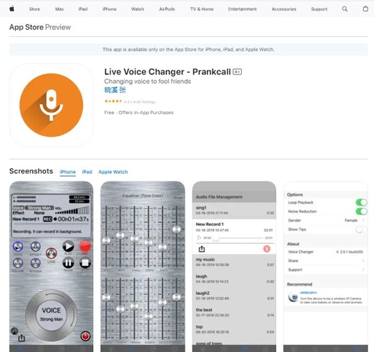The image size is (374, 352).
Task: Open the Mac menu
Action: (59, 9)
